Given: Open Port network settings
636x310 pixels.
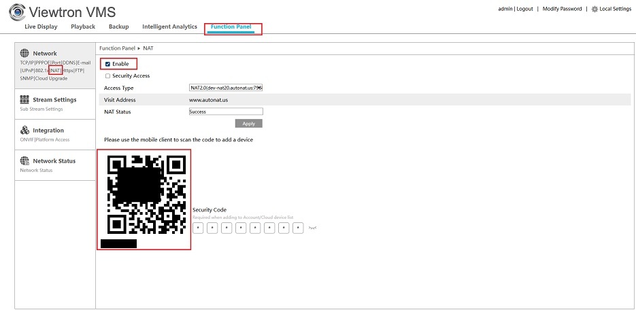Looking at the screenshot, I should [x=56, y=63].
